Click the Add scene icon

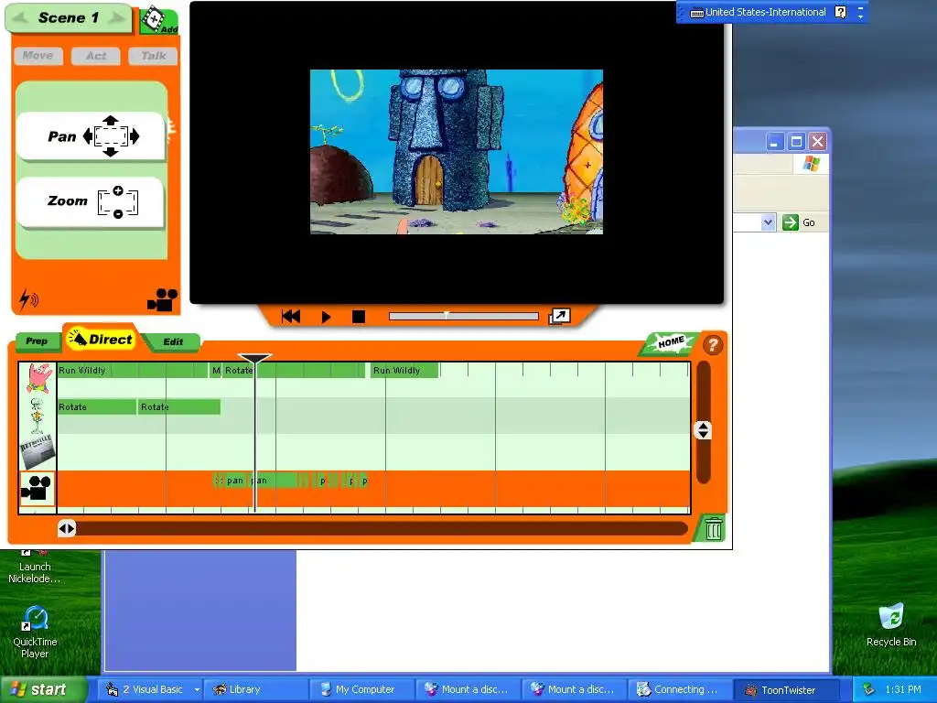coord(159,20)
